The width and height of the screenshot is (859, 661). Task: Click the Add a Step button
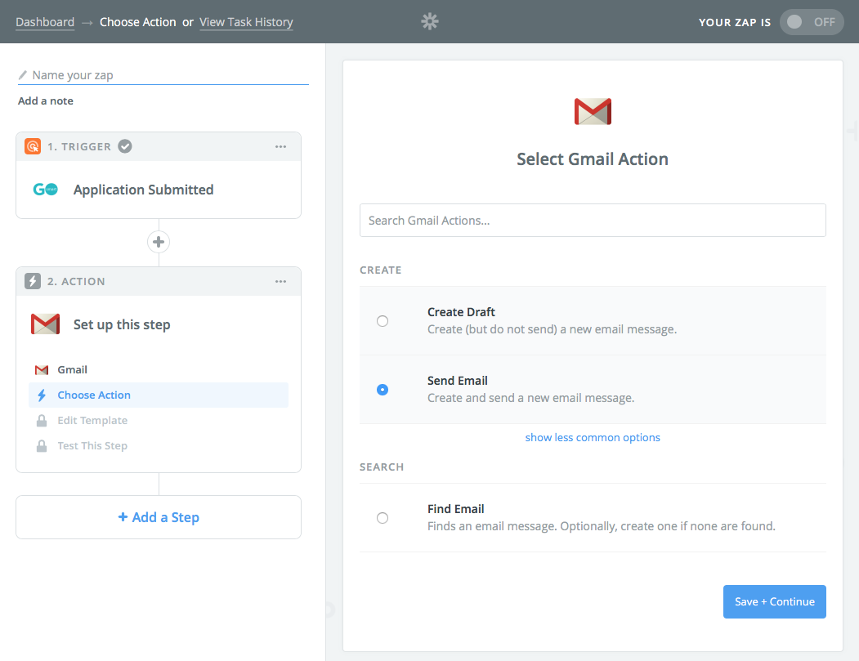[x=159, y=517]
